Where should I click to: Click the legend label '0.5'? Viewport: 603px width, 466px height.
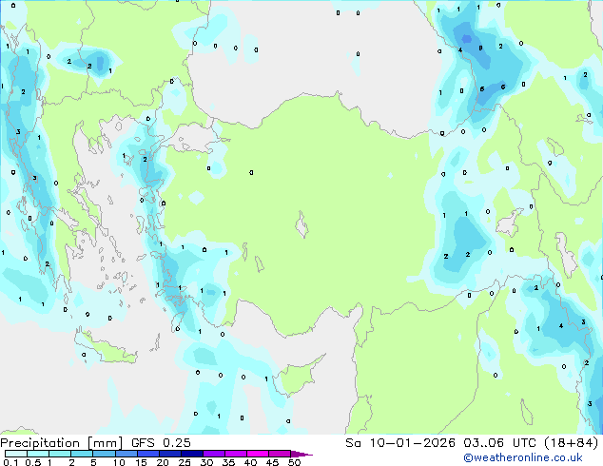point(33,462)
